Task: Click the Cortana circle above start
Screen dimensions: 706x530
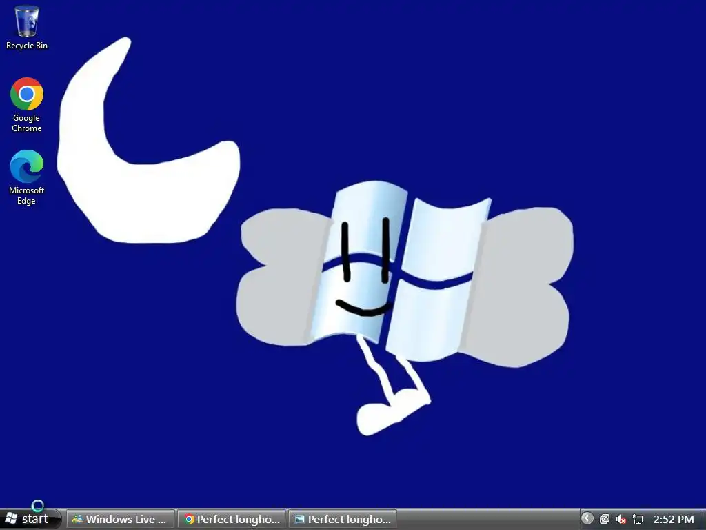Action: 38,506
